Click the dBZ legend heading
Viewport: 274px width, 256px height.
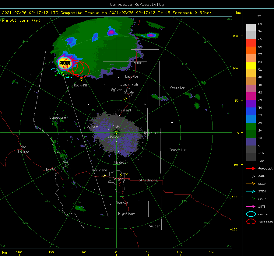(x=258, y=16)
